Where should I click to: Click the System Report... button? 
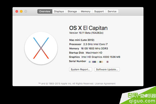(81, 70)
